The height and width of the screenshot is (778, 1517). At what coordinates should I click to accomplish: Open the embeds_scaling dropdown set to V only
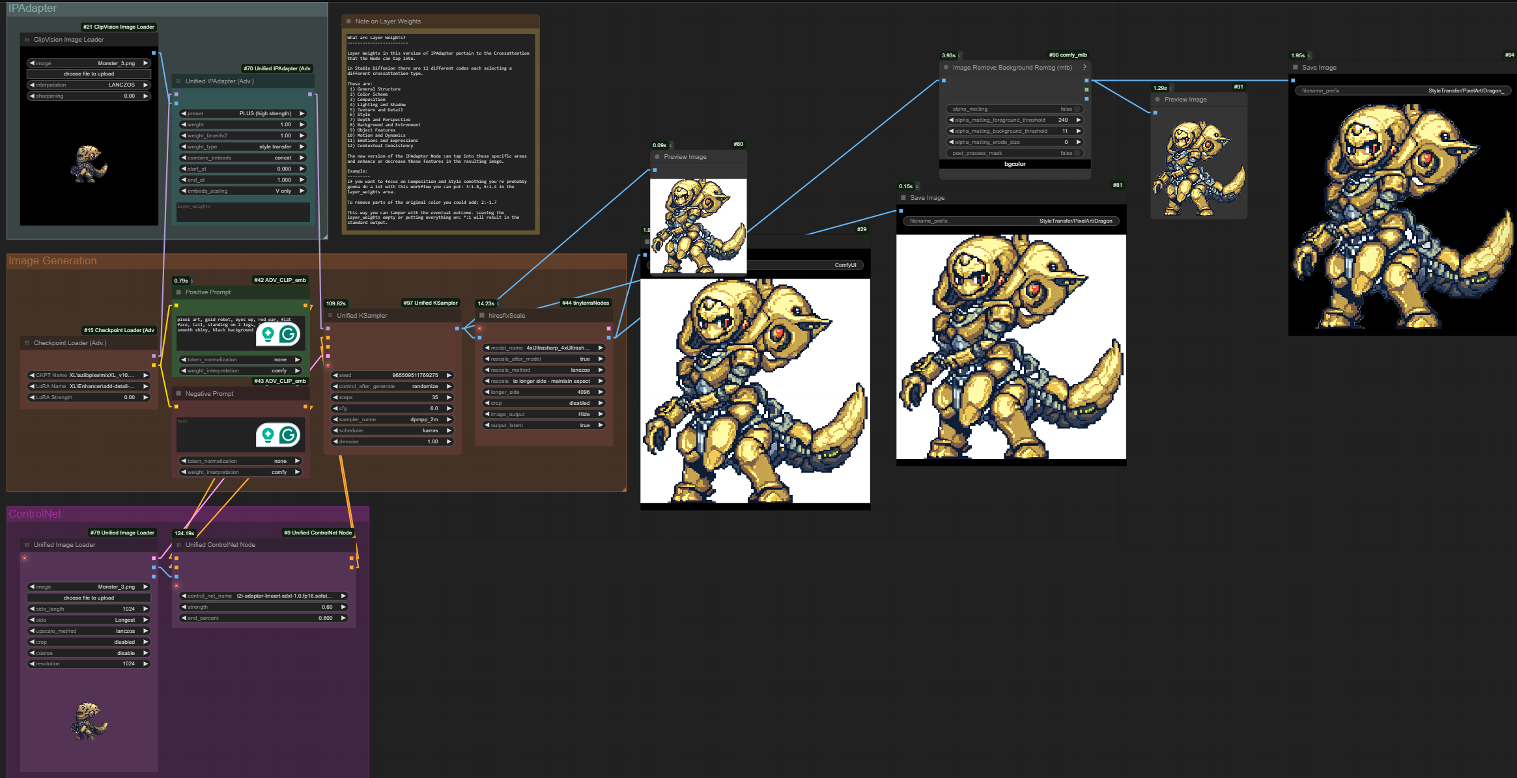pos(243,191)
